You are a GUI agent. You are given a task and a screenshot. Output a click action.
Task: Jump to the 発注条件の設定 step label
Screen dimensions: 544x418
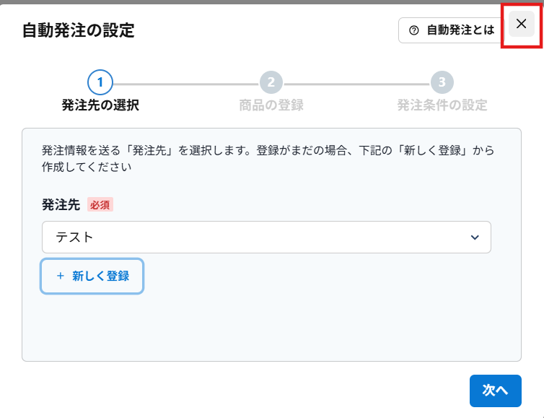click(442, 105)
